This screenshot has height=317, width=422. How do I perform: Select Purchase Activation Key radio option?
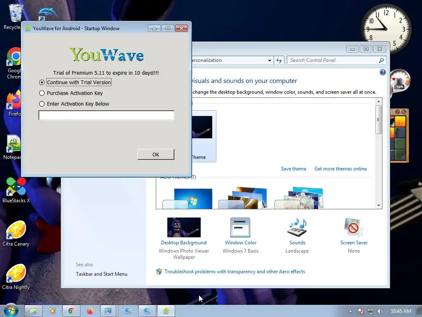[42, 93]
